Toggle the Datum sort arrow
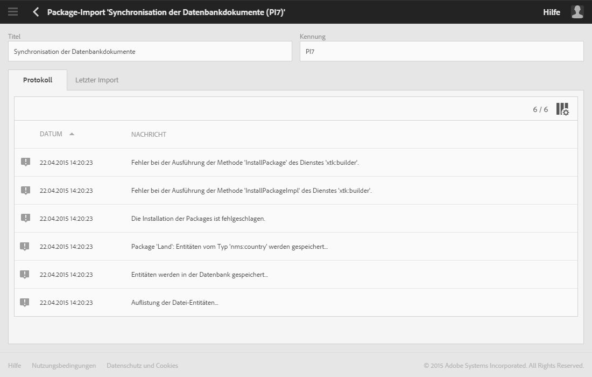Viewport: 592px width, 377px height. click(72, 134)
